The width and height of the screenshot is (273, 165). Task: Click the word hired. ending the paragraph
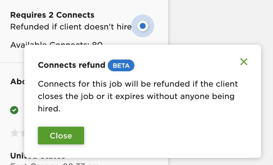(49, 109)
